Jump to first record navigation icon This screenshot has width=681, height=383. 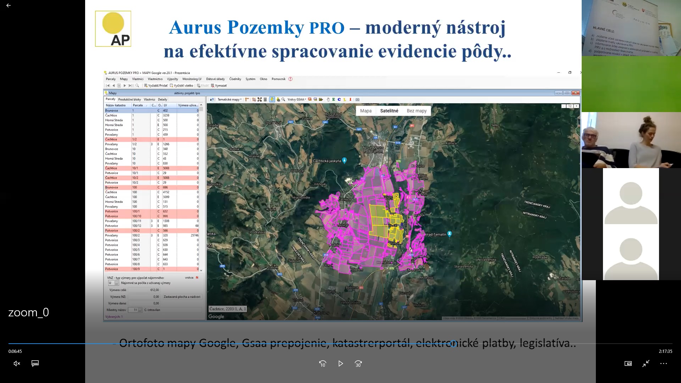[x=108, y=85]
